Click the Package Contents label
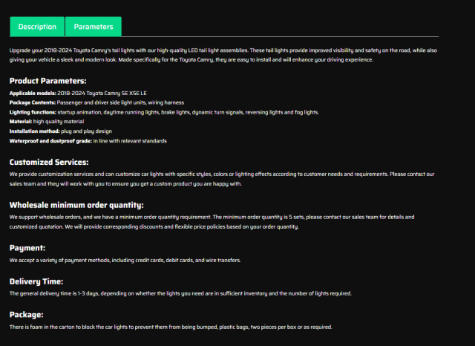This screenshot has height=346, width=475. click(x=31, y=102)
